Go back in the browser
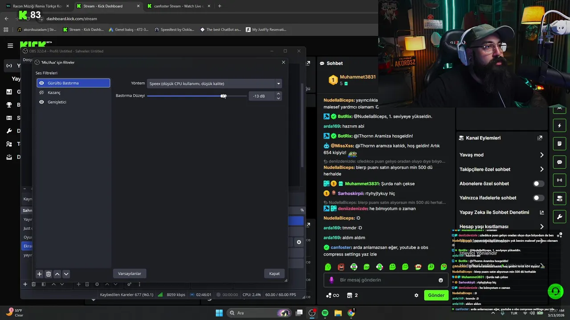The height and width of the screenshot is (320, 570). [6, 19]
